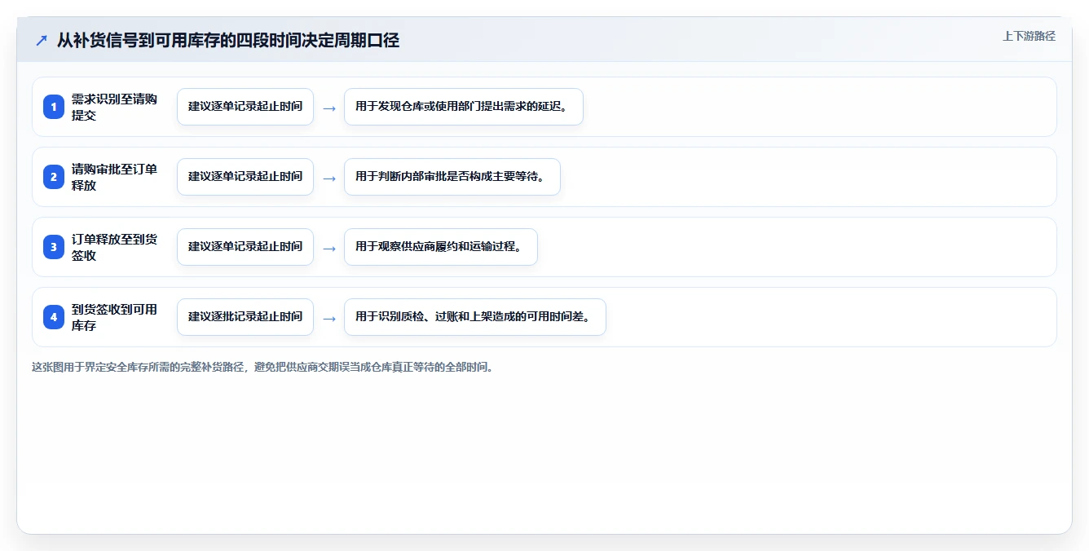Click 建议逐单记录起止时间 chip in step 2 row
The image size is (1089, 551).
click(245, 177)
